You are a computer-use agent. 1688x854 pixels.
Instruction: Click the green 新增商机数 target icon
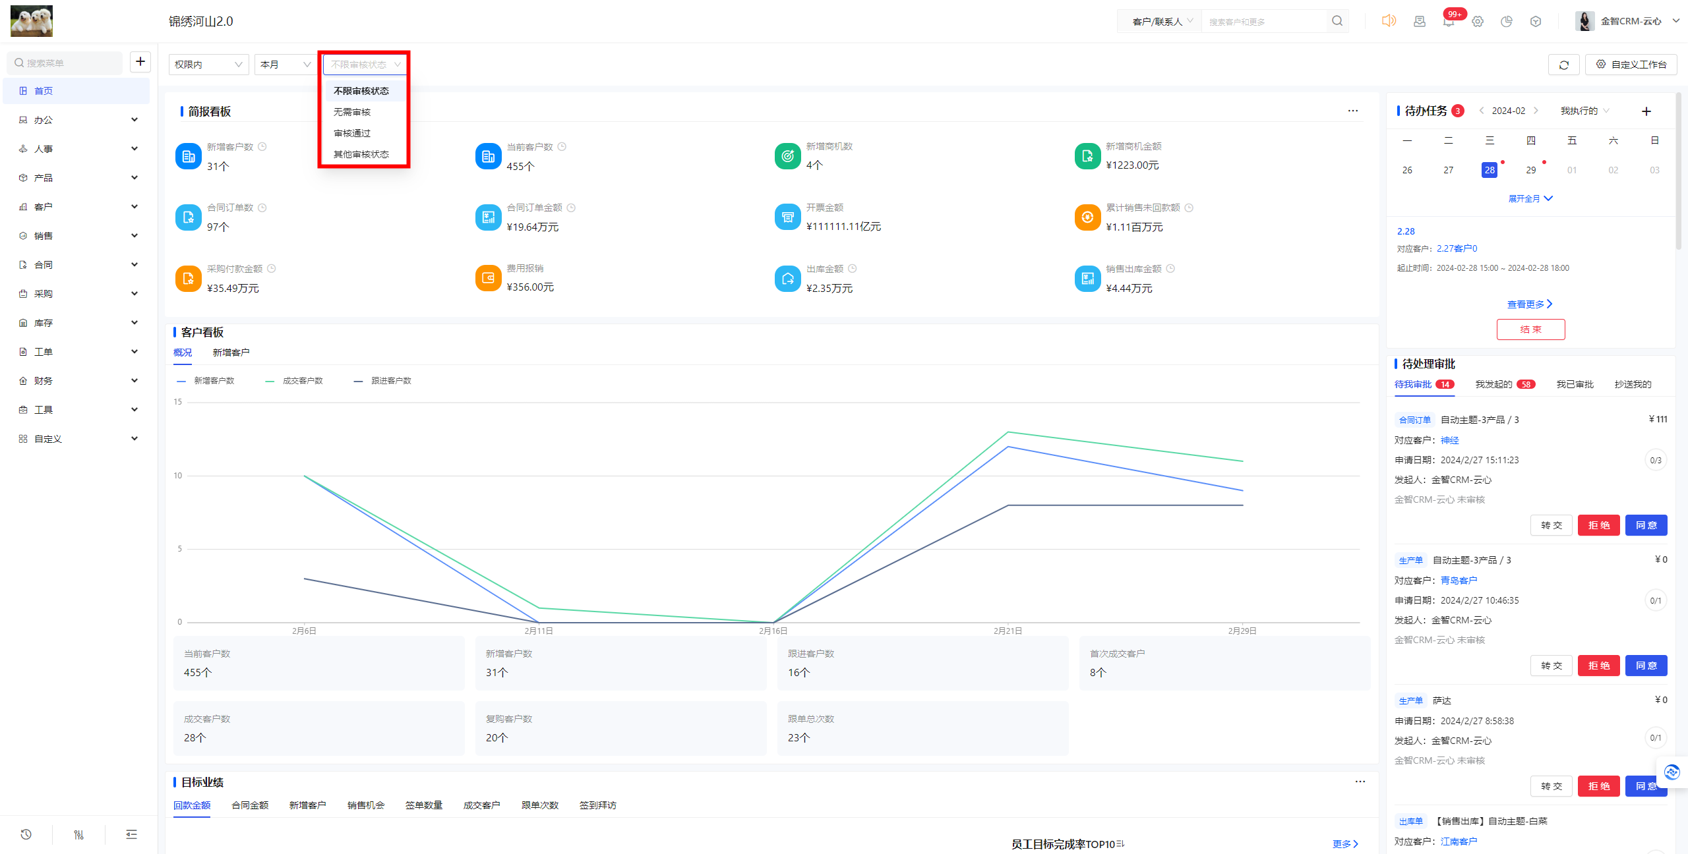[x=788, y=156]
